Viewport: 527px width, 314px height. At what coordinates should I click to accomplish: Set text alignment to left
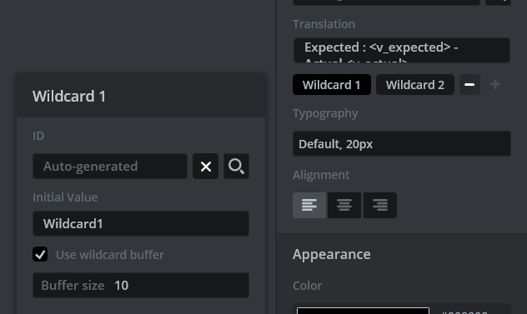coord(309,205)
